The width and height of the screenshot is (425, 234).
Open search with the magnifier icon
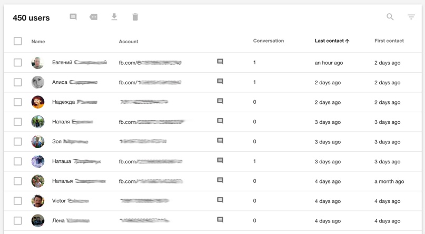pos(390,17)
